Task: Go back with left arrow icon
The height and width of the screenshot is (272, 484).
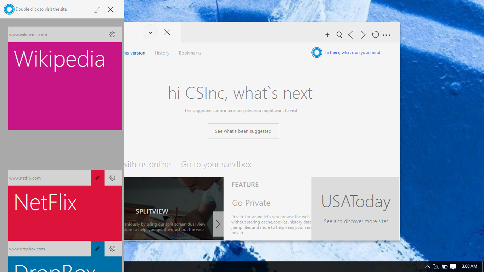Action: (x=350, y=35)
